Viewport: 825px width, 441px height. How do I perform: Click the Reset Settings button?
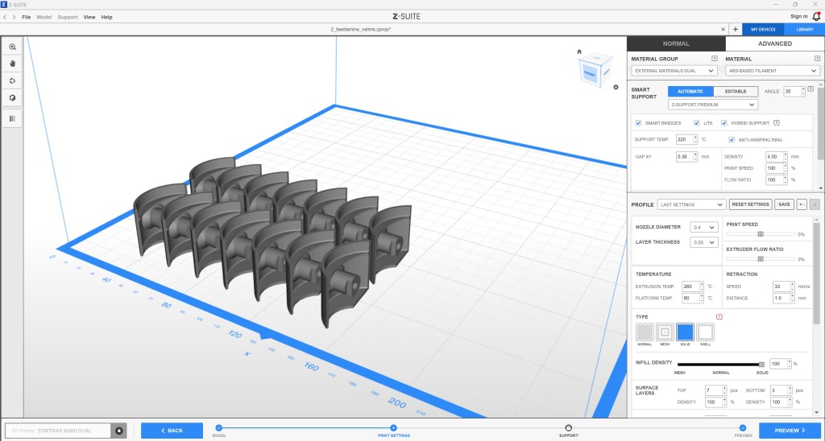click(750, 204)
